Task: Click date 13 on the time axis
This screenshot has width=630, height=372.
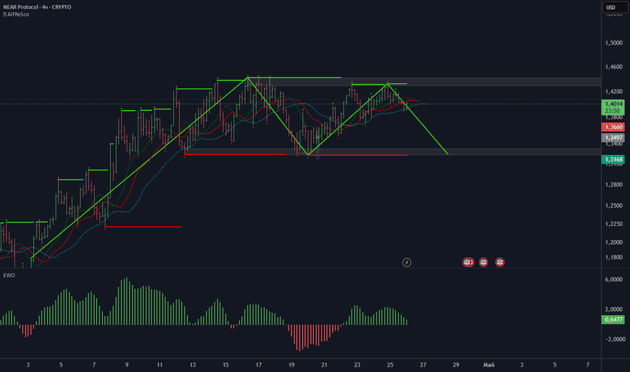Action: (x=193, y=365)
